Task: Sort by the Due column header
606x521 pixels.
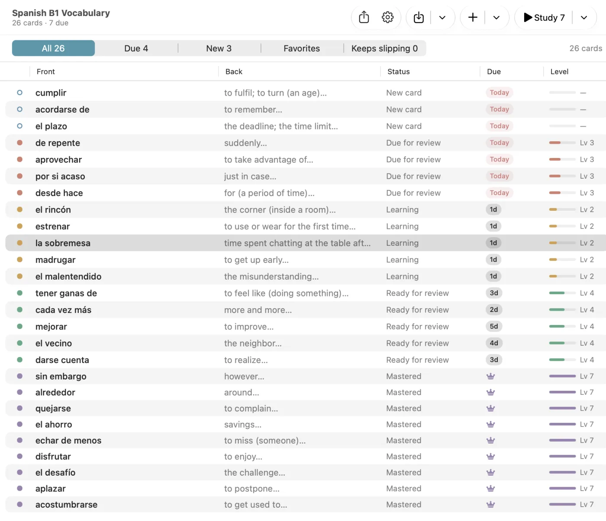Action: pos(494,72)
